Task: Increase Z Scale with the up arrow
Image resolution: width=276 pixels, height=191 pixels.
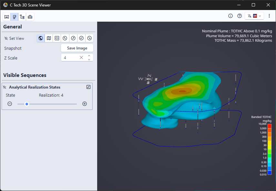Action: (x=89, y=56)
